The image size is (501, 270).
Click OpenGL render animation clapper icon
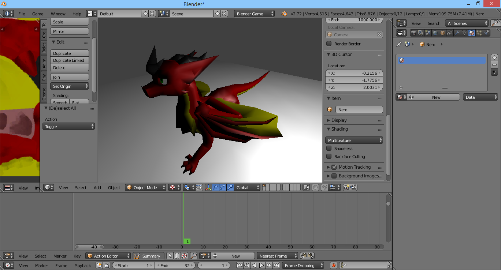pos(353,187)
